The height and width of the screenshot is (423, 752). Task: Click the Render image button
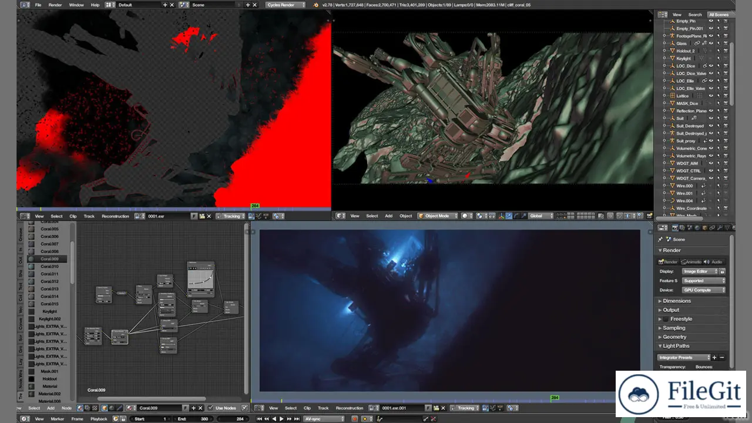668,262
